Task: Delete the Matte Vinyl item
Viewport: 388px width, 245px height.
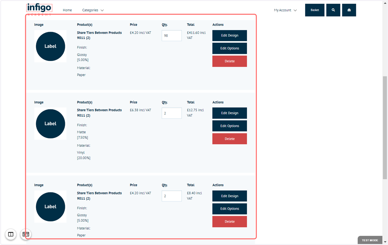Action: click(230, 139)
